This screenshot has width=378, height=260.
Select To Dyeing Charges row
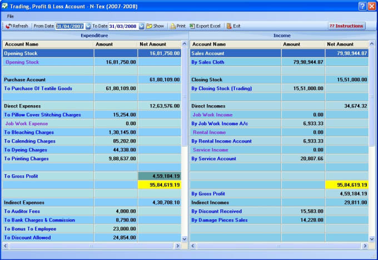click(92, 150)
